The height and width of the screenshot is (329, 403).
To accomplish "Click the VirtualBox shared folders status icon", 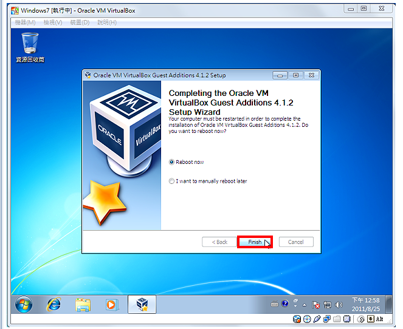I will pyautogui.click(x=337, y=319).
